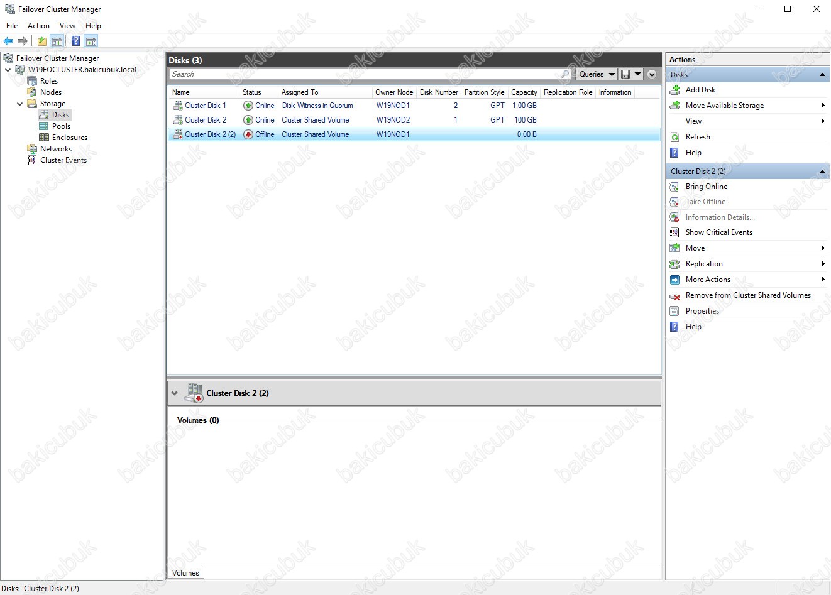The height and width of the screenshot is (595, 831).
Task: Click the Refresh action icon
Action: [675, 137]
